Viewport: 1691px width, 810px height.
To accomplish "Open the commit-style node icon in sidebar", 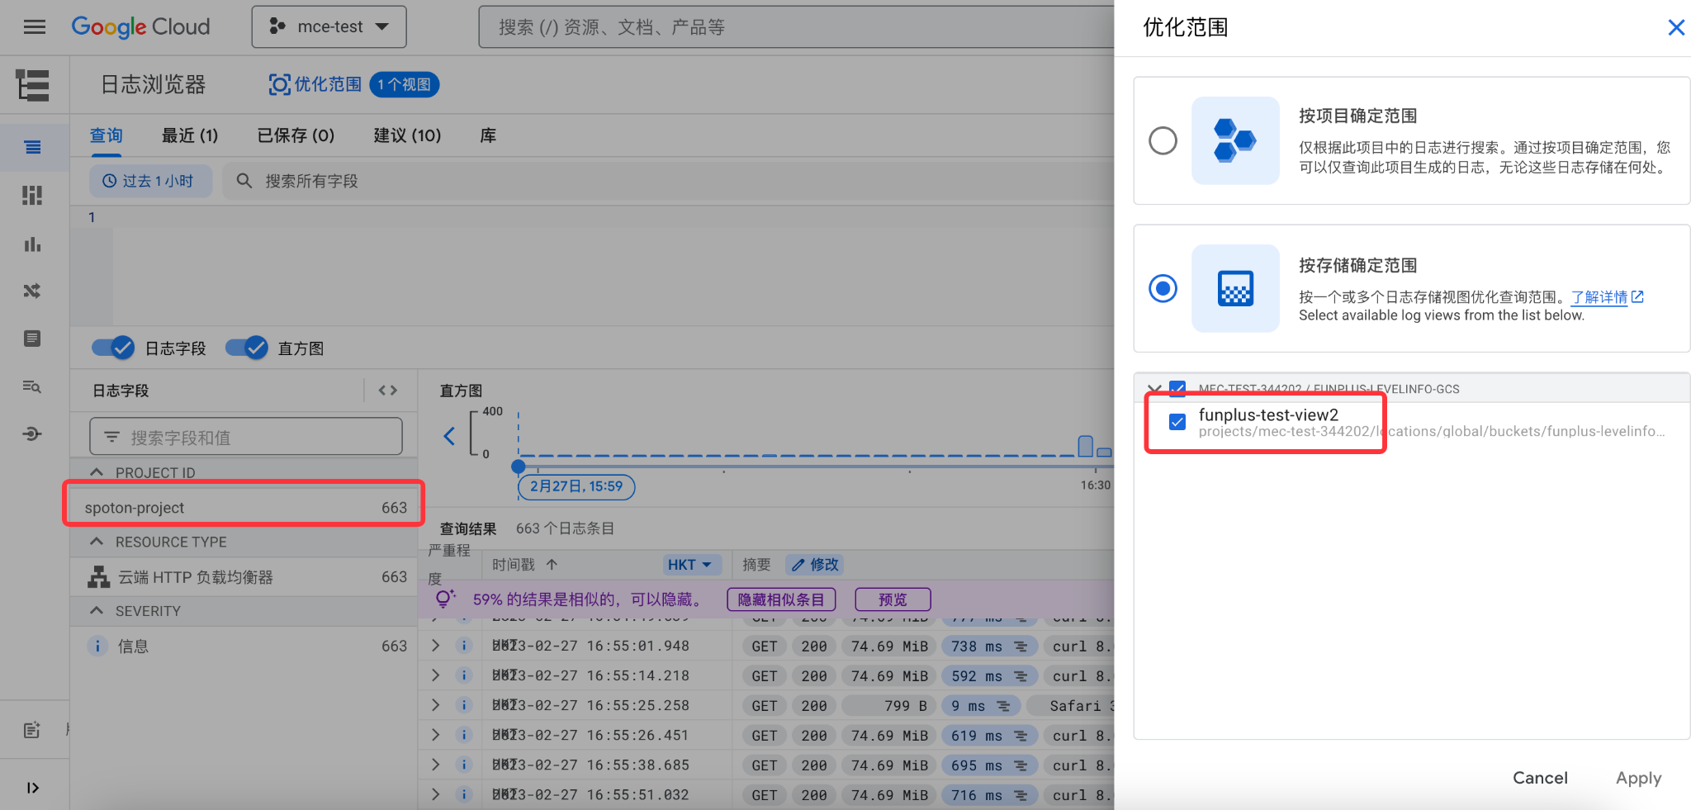I will pos(32,433).
